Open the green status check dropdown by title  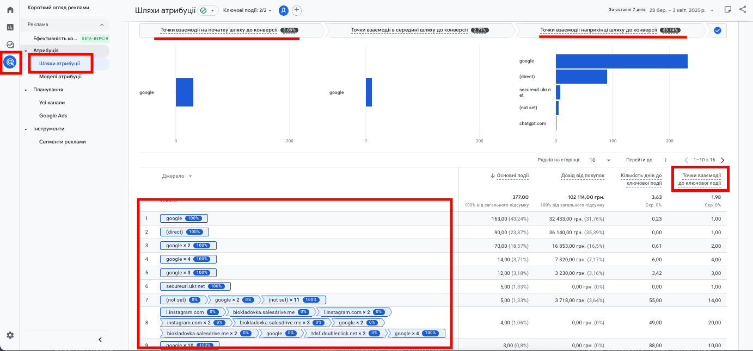pyautogui.click(x=209, y=10)
